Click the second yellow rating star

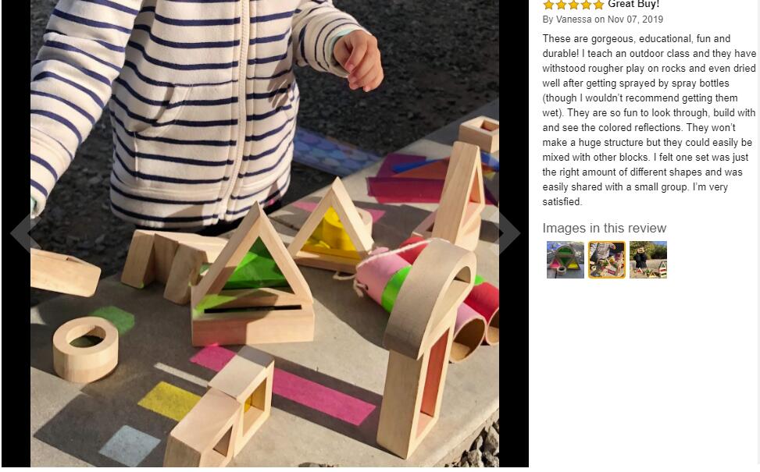tap(561, 5)
